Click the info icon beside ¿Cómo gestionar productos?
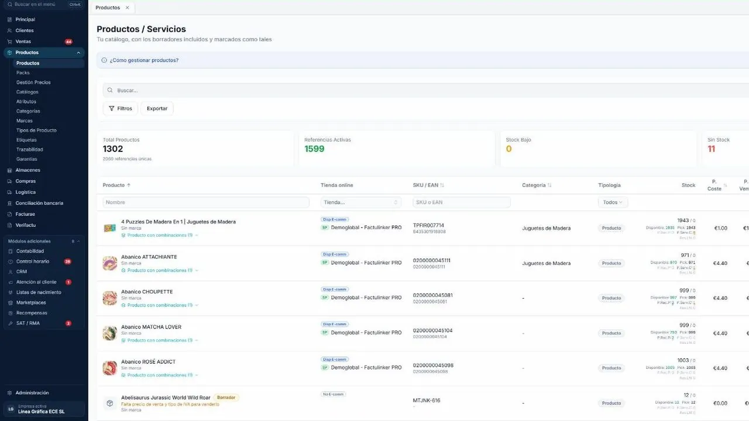The height and width of the screenshot is (421, 749). click(104, 60)
